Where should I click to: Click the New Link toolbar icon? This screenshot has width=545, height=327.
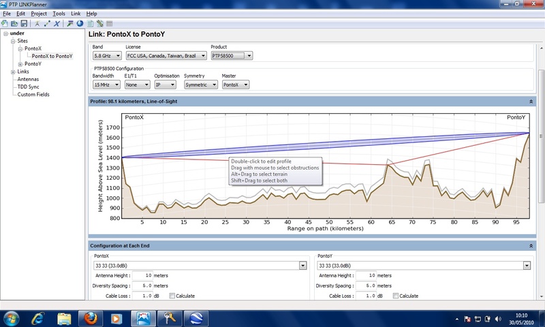[46, 23]
